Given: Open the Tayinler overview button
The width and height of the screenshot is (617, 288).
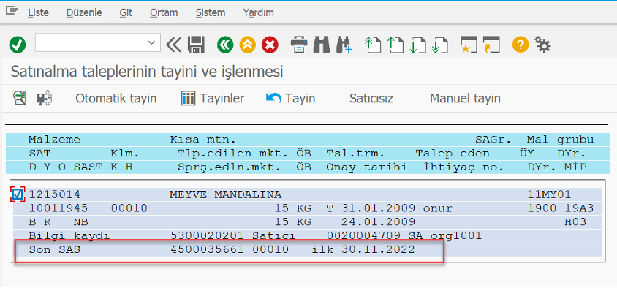Looking at the screenshot, I should coord(213,98).
